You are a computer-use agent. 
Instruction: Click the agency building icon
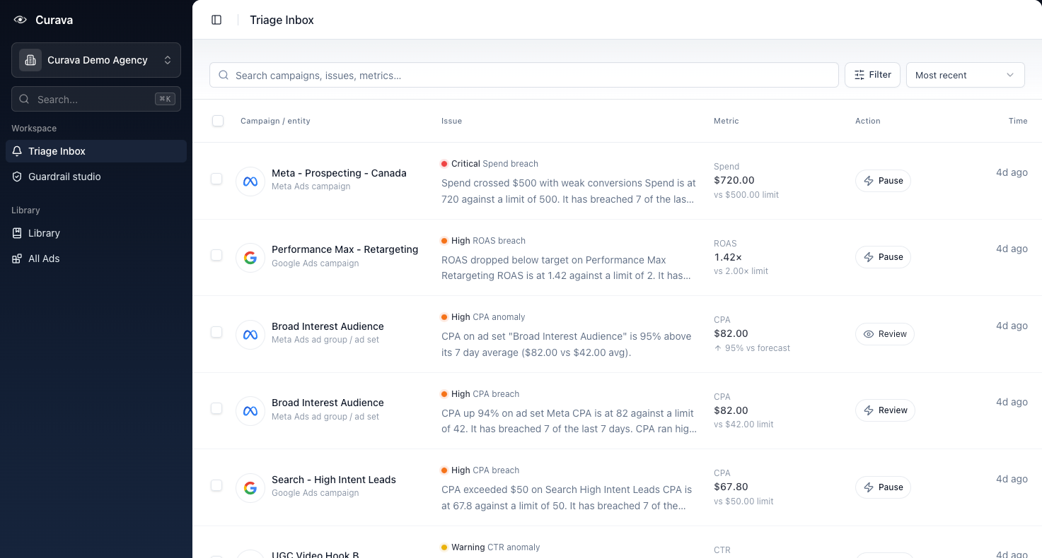30,60
